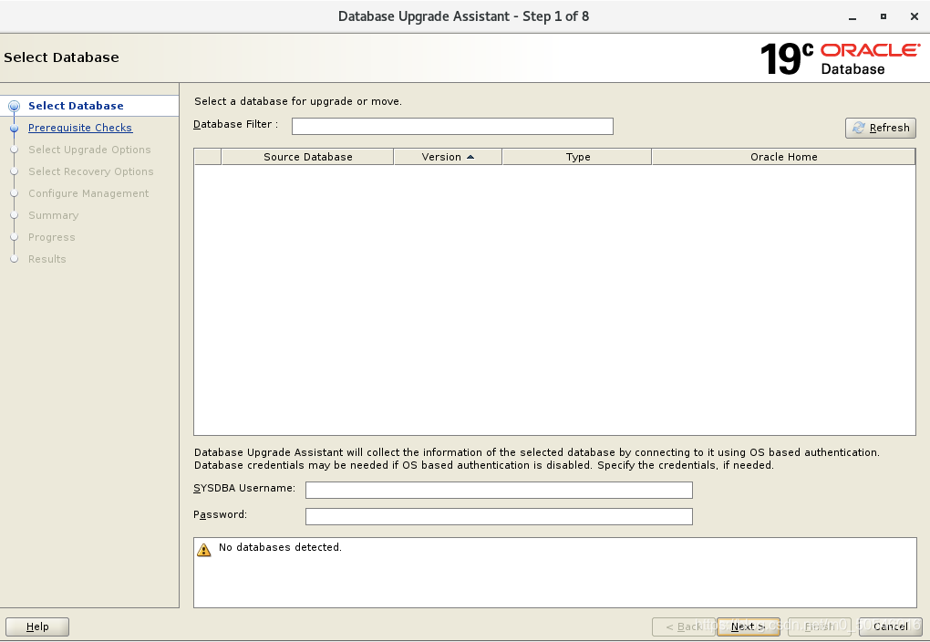Image resolution: width=930 pixels, height=642 pixels.
Task: Click into the Password field
Action: click(x=499, y=516)
